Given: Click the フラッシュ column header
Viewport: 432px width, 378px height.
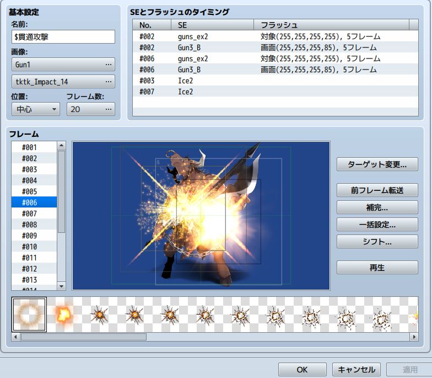Looking at the screenshot, I should click(332, 25).
